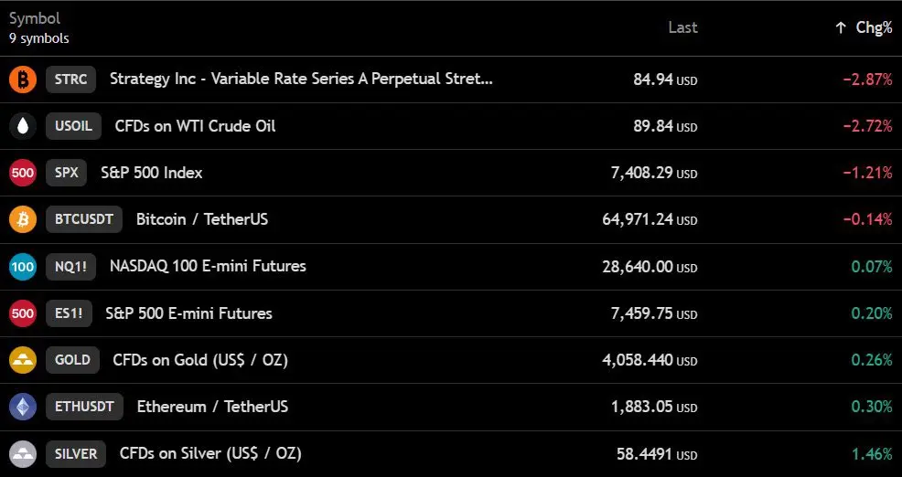Image resolution: width=902 pixels, height=477 pixels.
Task: Click the NQ1! blue 100 logo icon
Action: [x=23, y=267]
